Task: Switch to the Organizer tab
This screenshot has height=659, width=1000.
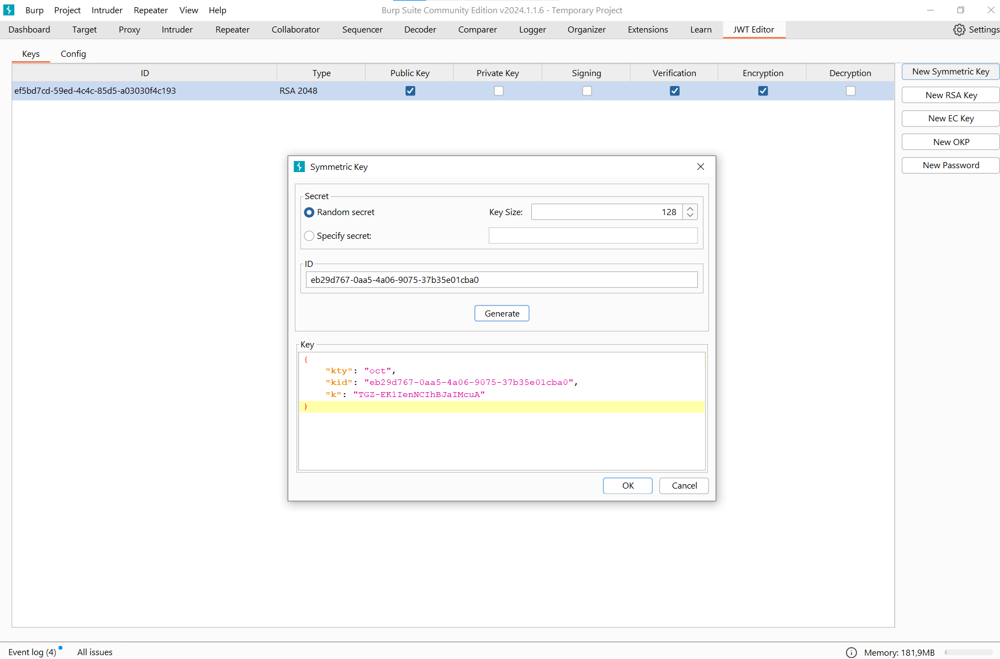Action: coord(586,30)
